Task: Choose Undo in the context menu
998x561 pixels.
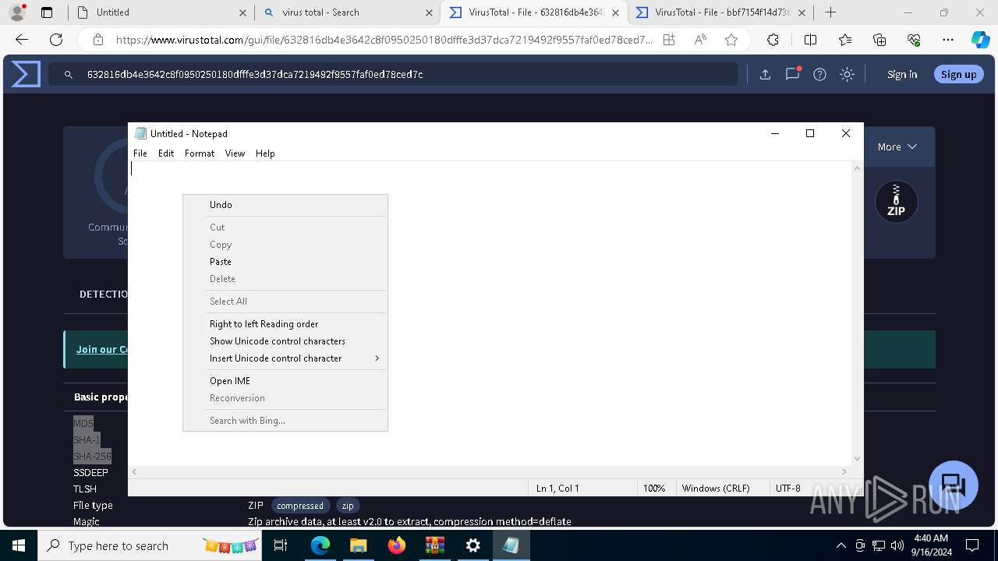Action: [x=285, y=205]
